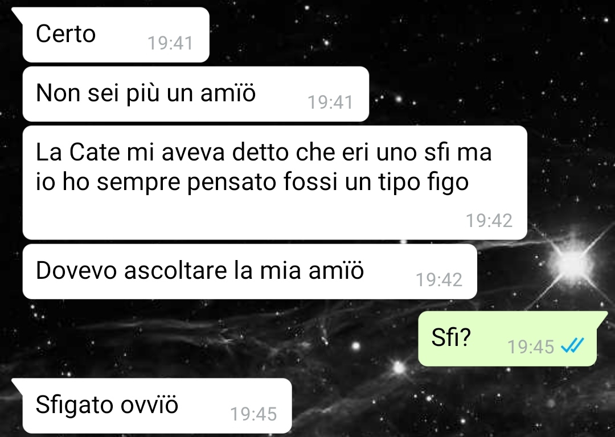Click the 19:45 timestamp in the green bubble
Screen dimensions: 615x437
click(531, 347)
